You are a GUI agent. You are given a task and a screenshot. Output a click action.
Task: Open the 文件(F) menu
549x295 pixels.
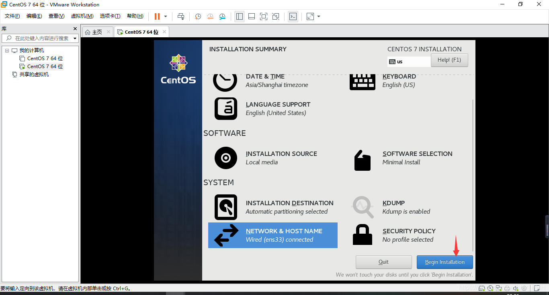click(x=12, y=16)
